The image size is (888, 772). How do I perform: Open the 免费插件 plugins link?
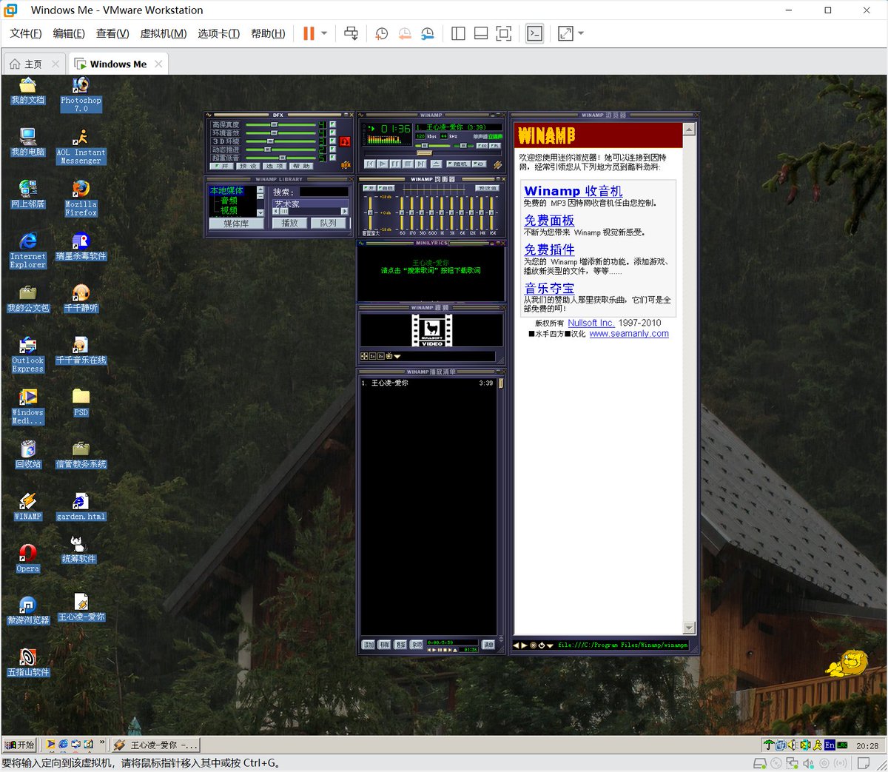pos(549,250)
